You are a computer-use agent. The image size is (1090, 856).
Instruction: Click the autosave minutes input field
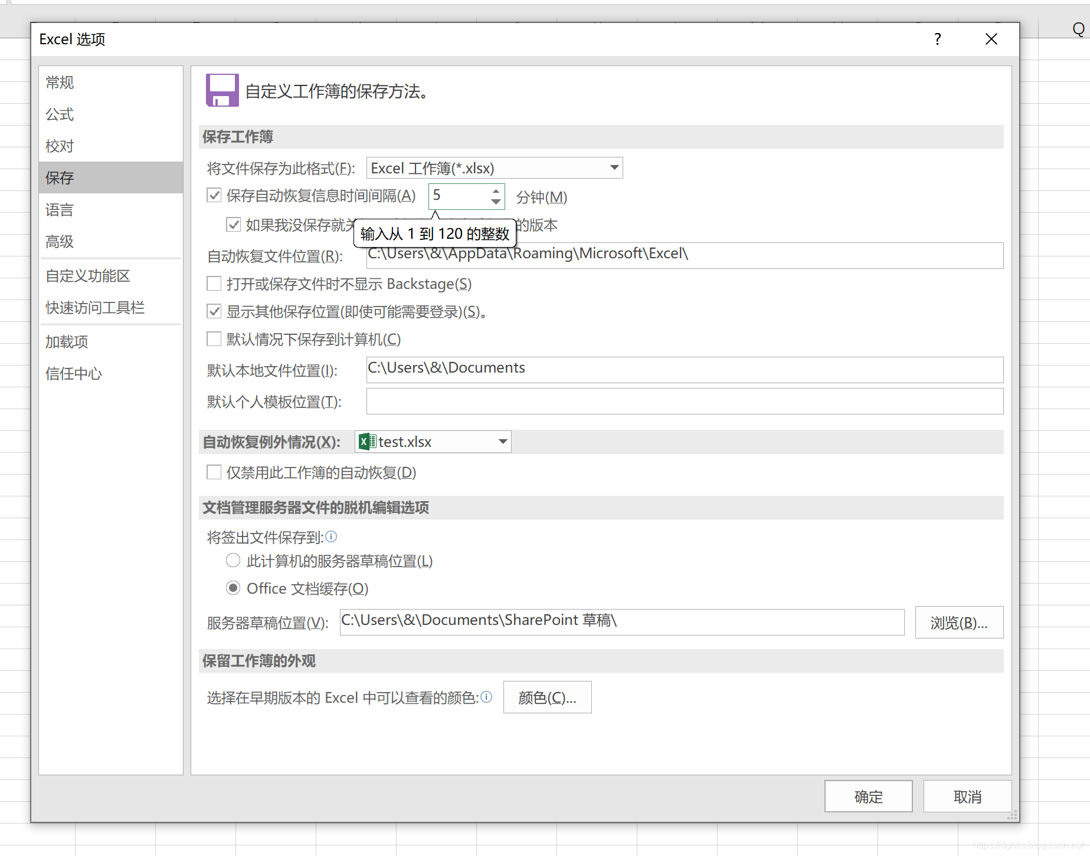tap(459, 196)
